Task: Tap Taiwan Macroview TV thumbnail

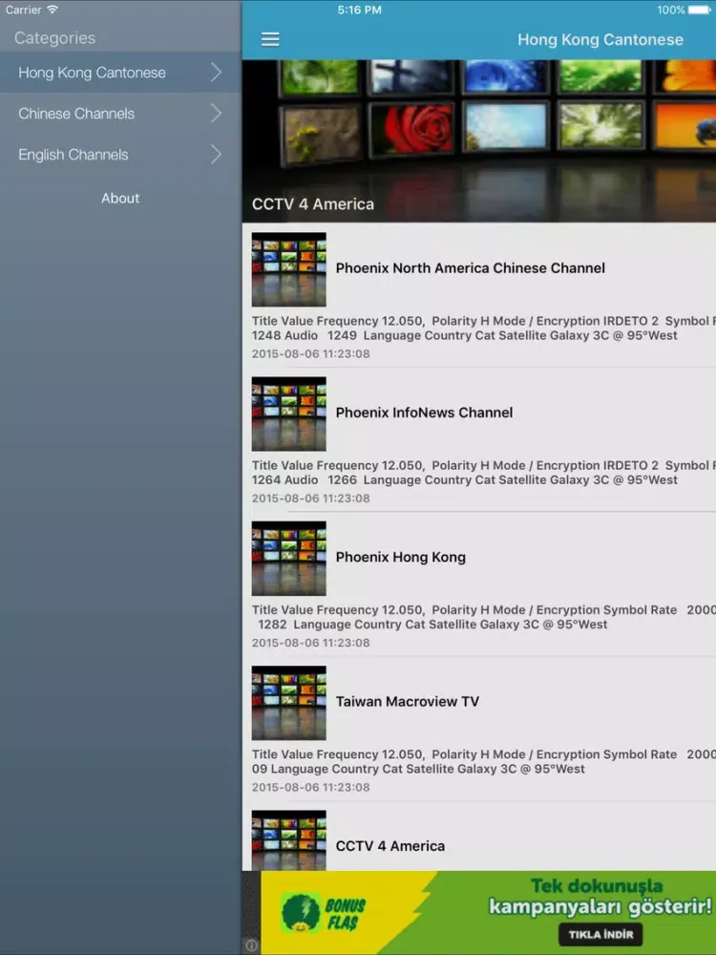Action: (289, 703)
